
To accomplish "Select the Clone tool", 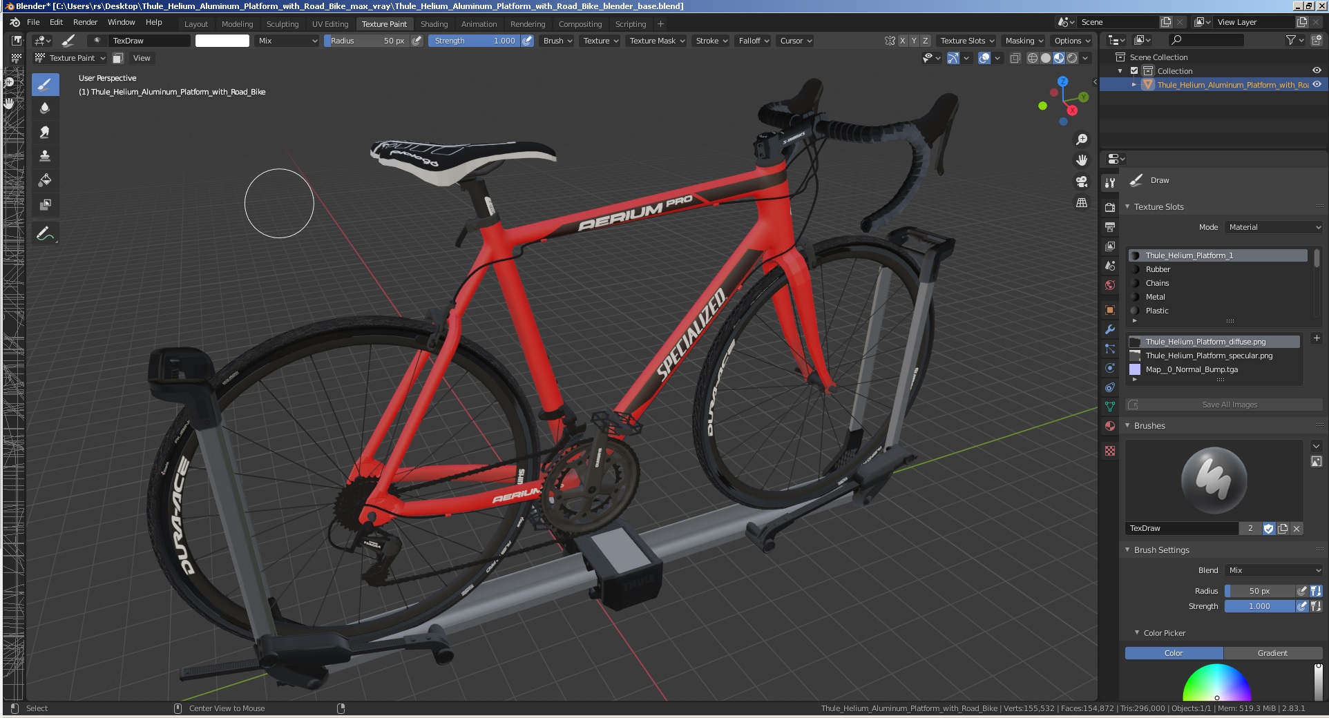I will pyautogui.click(x=45, y=156).
